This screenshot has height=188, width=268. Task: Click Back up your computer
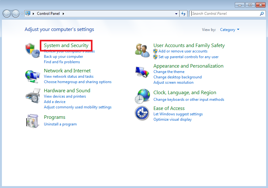point(63,57)
